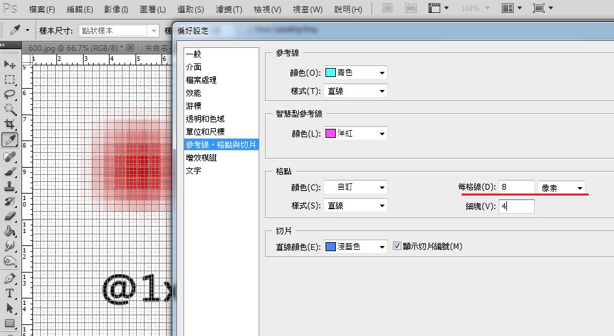Switch to the 未命名 document tab
Viewport: 614px width, 336px height.
pos(156,48)
